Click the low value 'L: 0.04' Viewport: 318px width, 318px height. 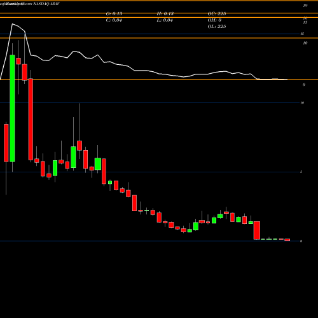coord(165,20)
